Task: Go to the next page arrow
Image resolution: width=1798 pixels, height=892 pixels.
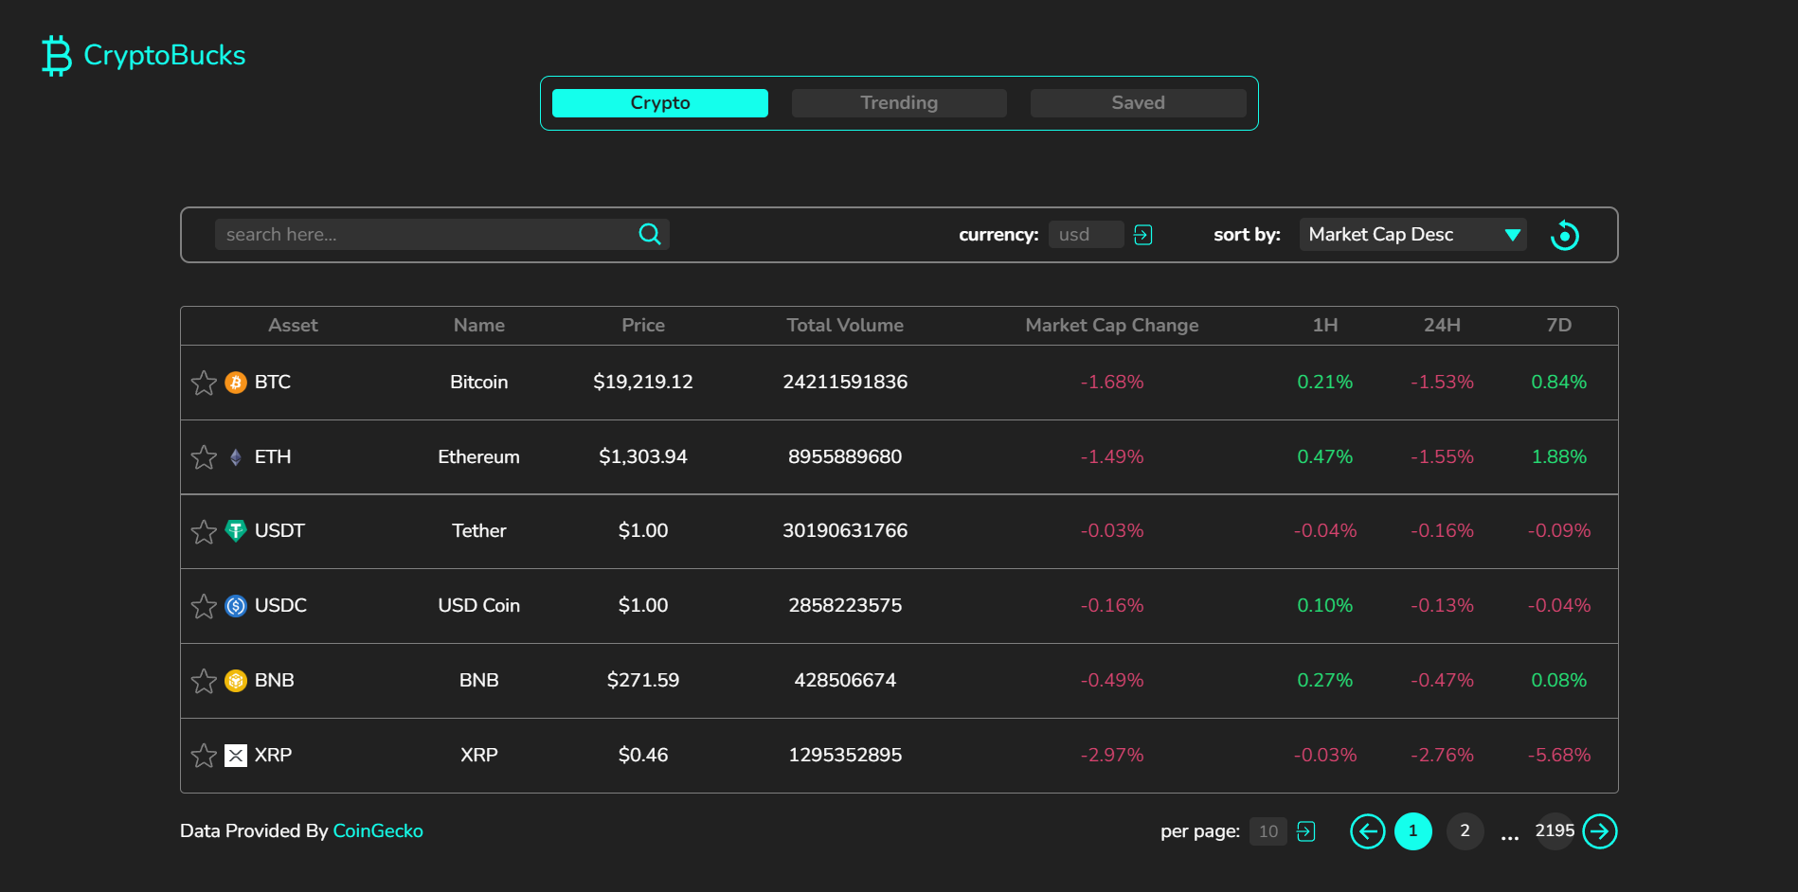Action: 1599,831
